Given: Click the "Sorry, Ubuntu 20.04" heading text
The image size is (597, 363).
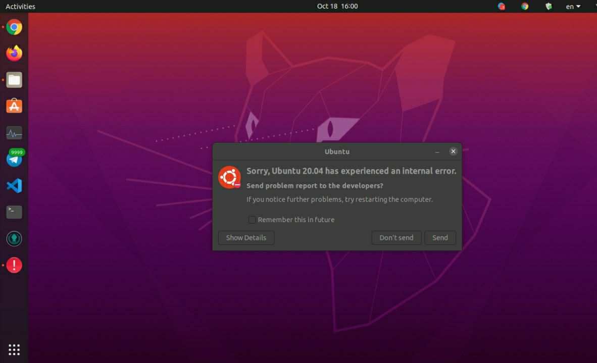Looking at the screenshot, I should pos(351,171).
